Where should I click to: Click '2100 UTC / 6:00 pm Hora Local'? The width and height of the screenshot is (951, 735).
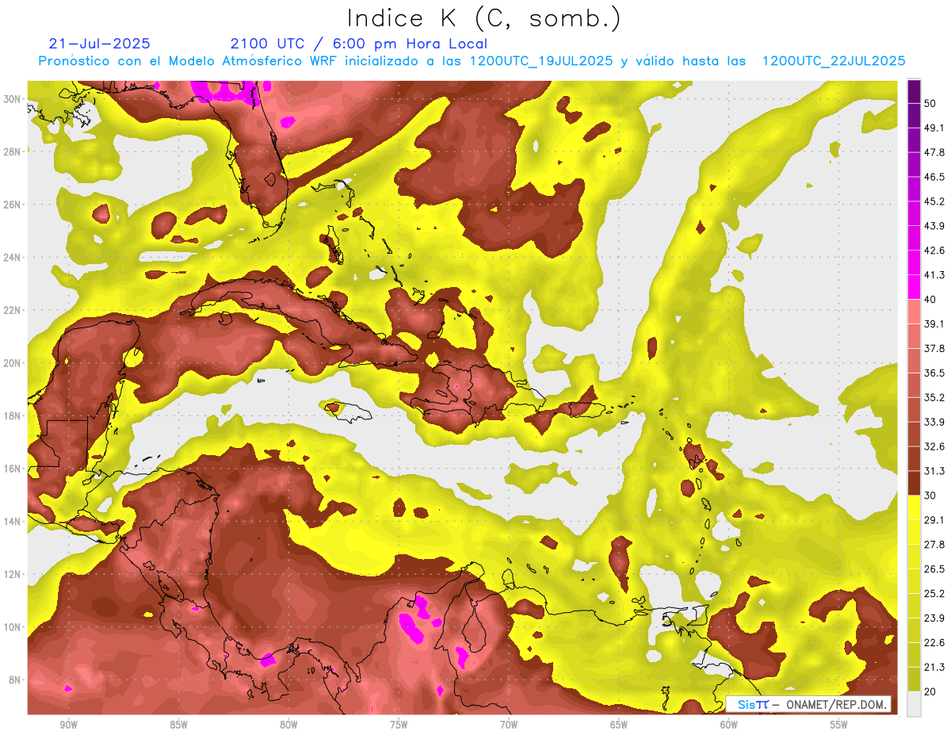(358, 44)
